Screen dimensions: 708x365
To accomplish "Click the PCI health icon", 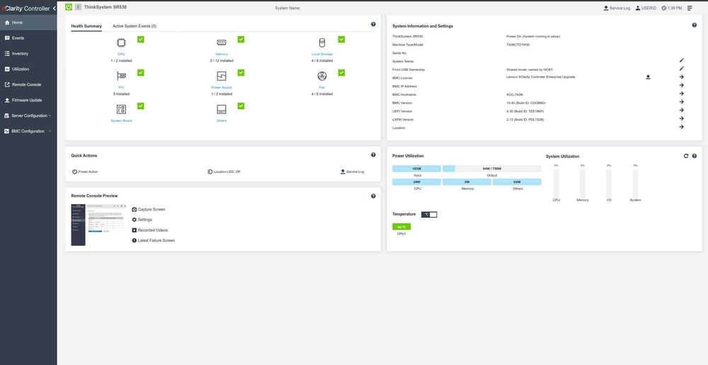I will click(x=122, y=76).
